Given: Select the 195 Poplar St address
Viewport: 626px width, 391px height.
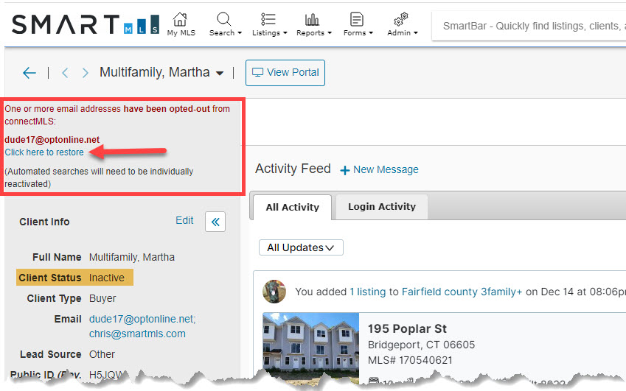Looking at the screenshot, I should 407,329.
